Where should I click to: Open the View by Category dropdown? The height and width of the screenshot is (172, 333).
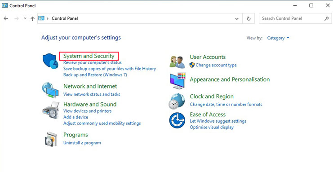tap(278, 38)
